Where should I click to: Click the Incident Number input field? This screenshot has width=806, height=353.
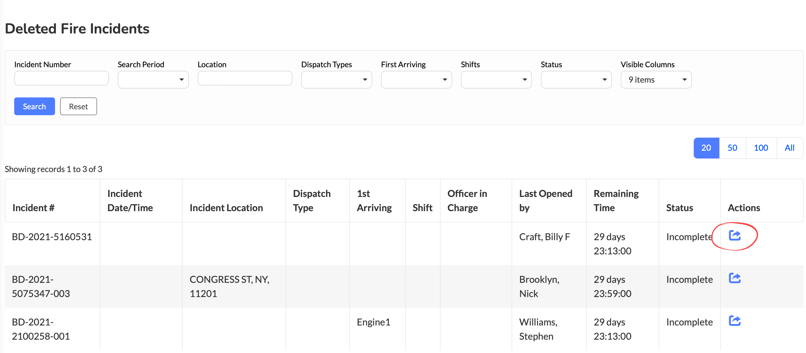pos(61,78)
